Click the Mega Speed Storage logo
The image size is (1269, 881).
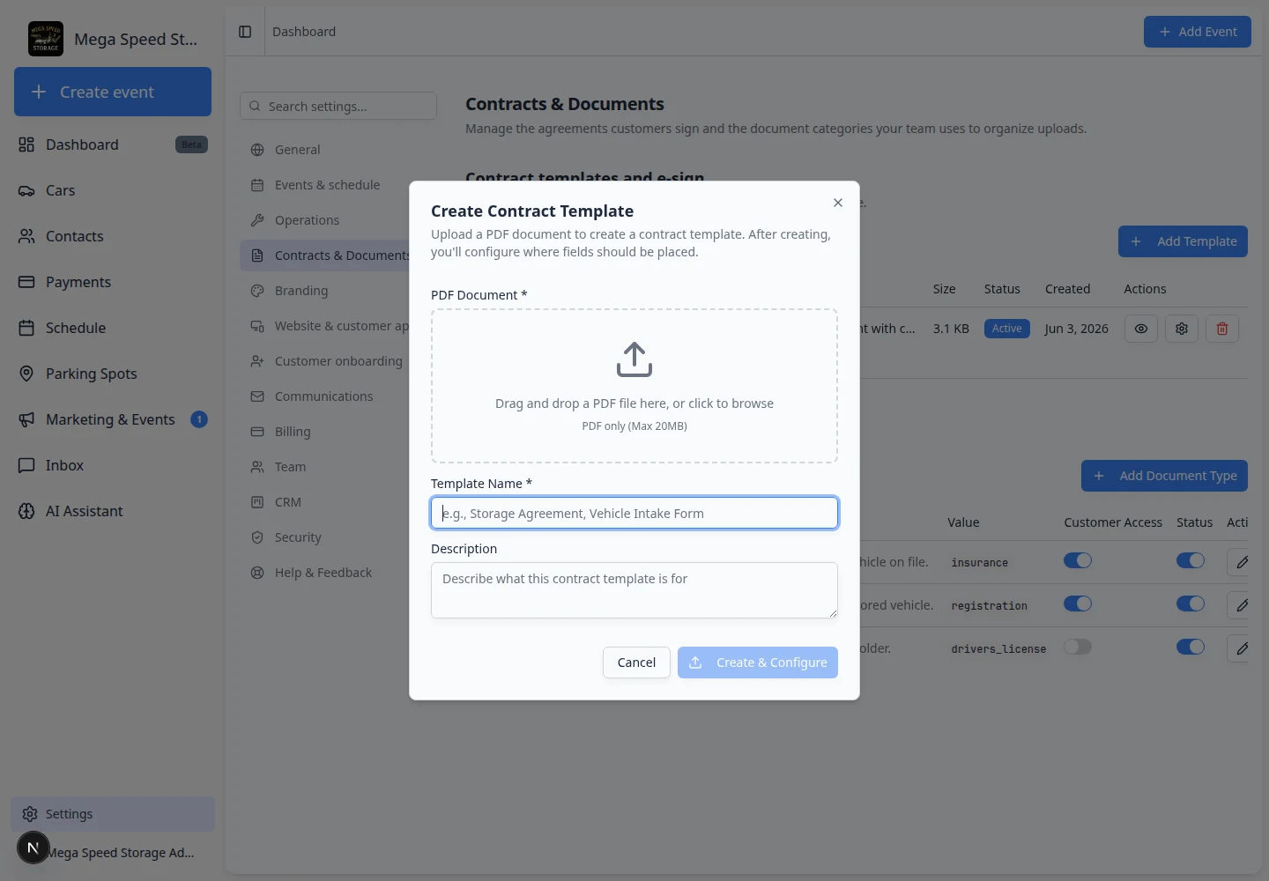tap(46, 39)
